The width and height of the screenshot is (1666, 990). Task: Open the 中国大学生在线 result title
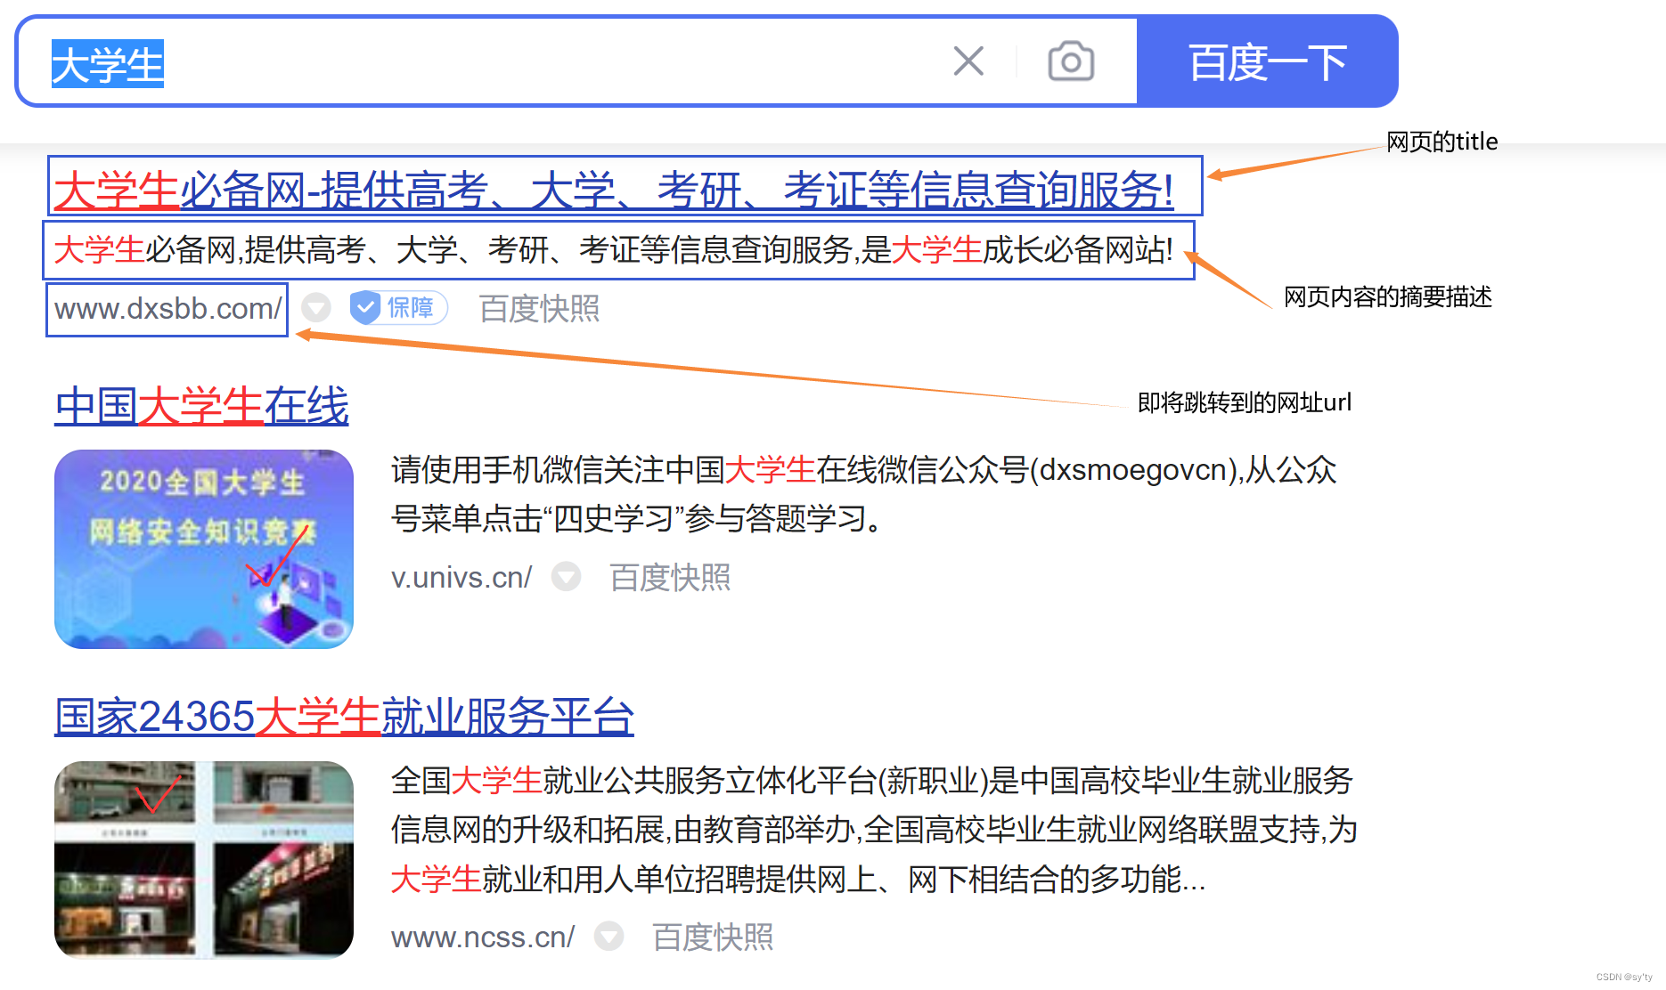[x=201, y=406]
